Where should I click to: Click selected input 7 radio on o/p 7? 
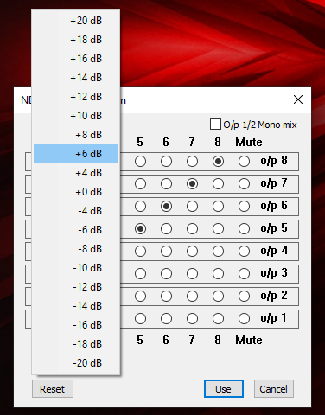(x=192, y=184)
